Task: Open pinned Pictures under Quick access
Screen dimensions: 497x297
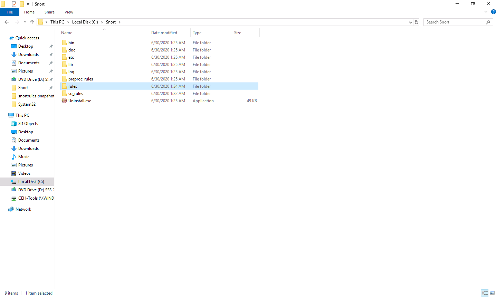Action: 26,71
